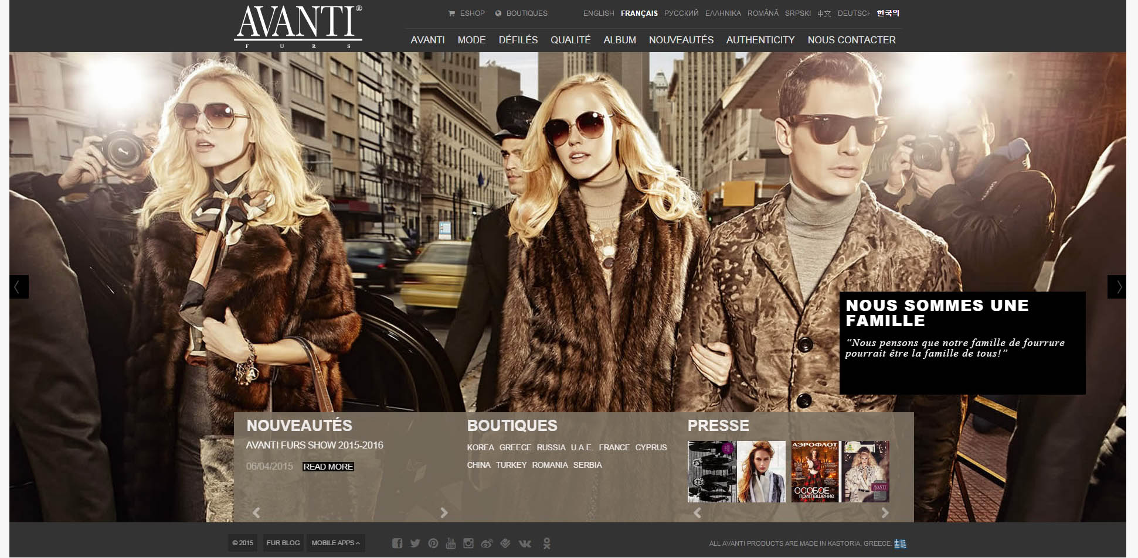Open the ESHOP link with cart icon
Image resolution: width=1138 pixels, height=558 pixels.
click(x=467, y=13)
